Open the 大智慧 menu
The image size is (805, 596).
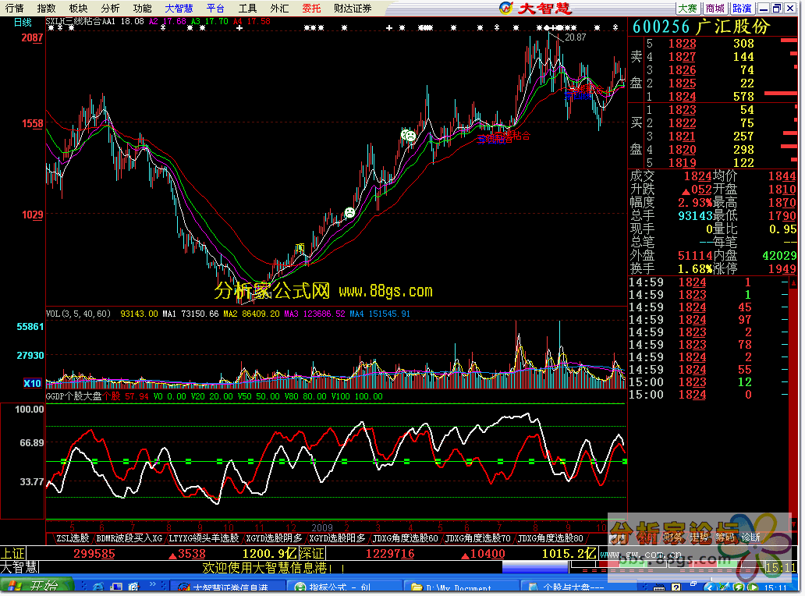click(179, 9)
